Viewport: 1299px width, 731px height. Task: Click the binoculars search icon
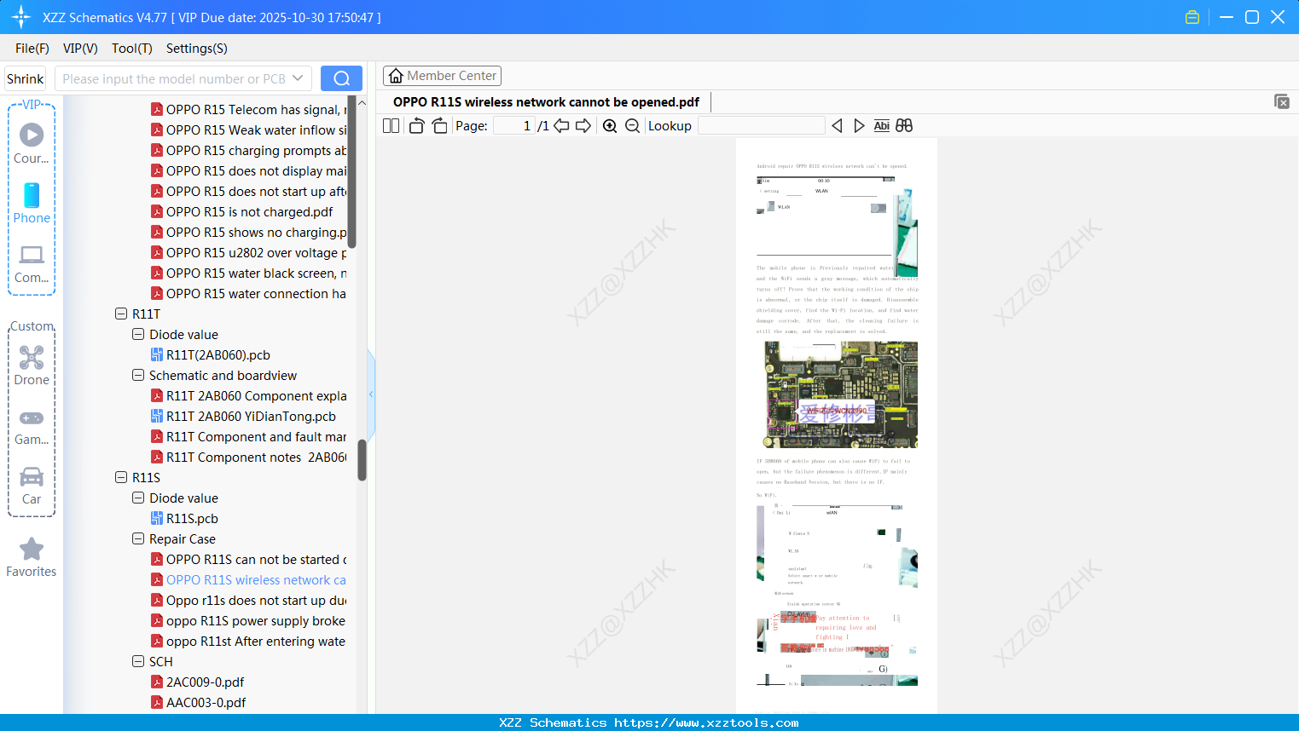click(904, 126)
